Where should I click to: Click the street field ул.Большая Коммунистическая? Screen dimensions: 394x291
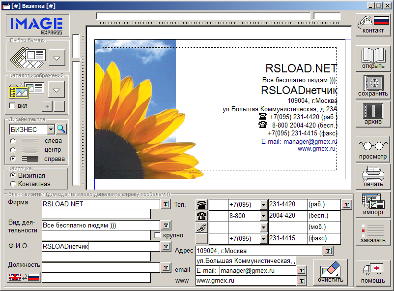pyautogui.click(x=246, y=261)
